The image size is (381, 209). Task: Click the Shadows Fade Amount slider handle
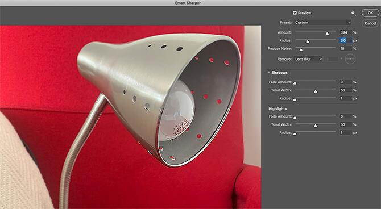click(295, 83)
